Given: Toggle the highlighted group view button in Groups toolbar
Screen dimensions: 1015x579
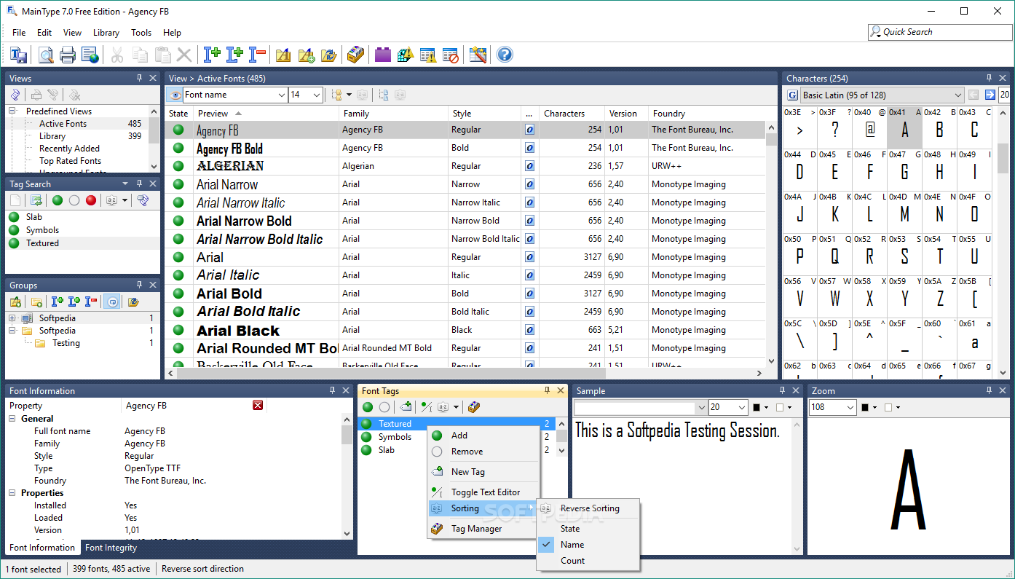Looking at the screenshot, I should point(112,302).
